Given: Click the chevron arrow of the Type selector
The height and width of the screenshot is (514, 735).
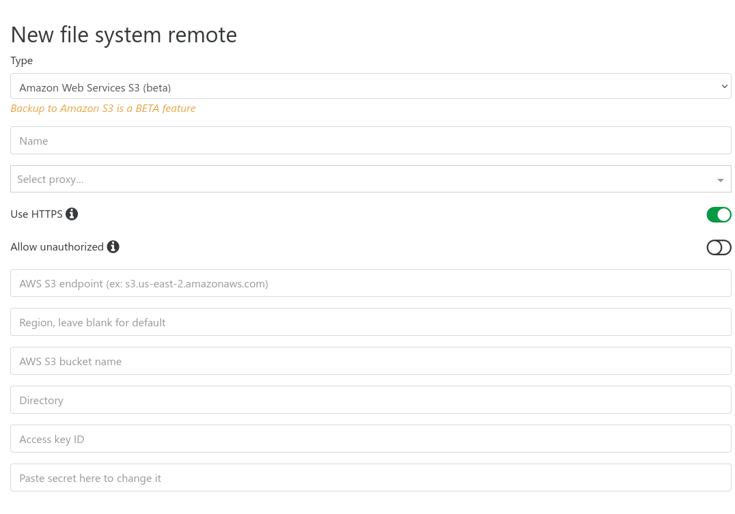Looking at the screenshot, I should point(724,87).
